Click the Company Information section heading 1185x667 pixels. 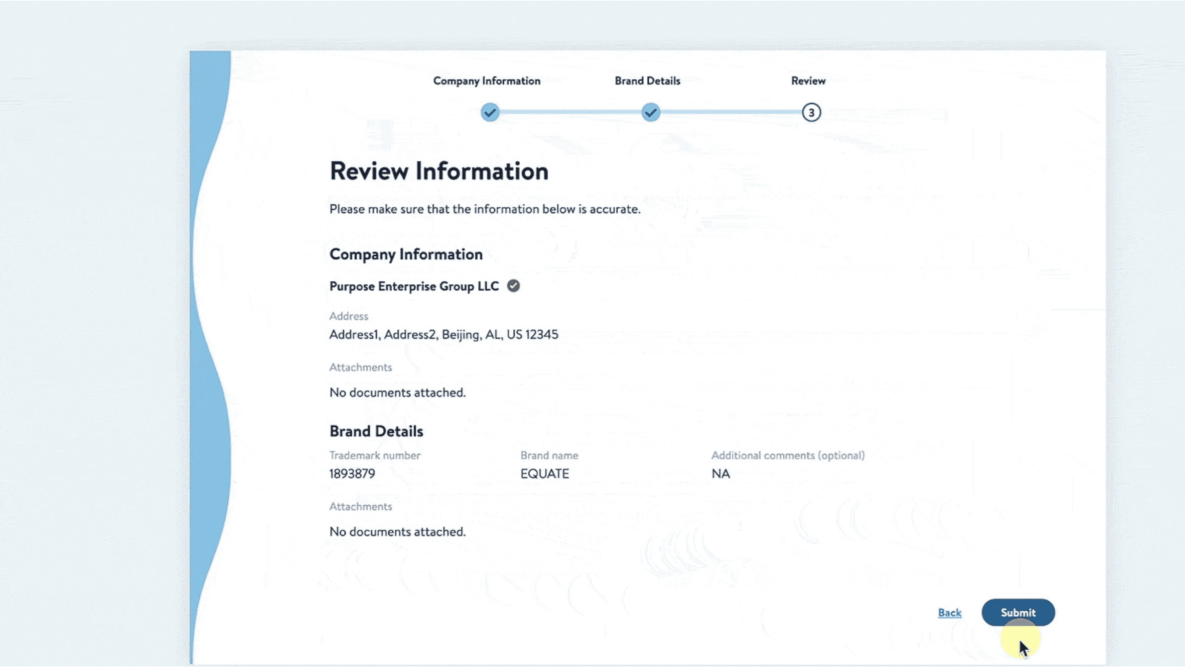pos(406,254)
